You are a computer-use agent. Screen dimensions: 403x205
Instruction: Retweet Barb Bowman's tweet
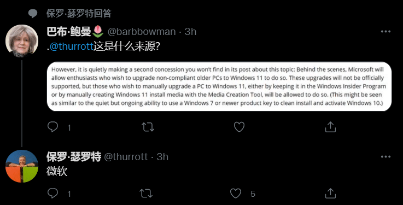148,127
